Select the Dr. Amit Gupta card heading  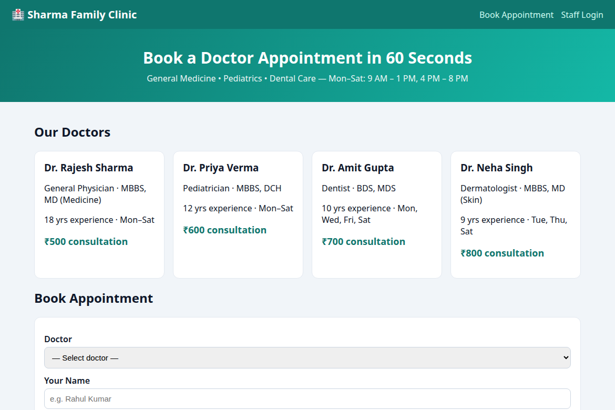coord(358,168)
